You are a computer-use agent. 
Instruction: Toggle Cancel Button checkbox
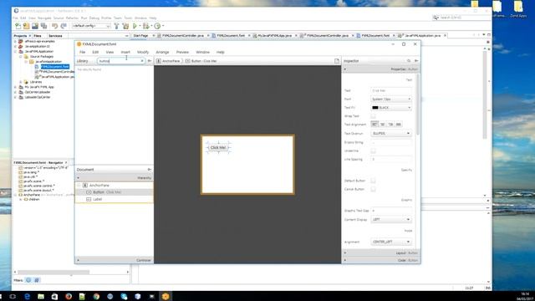point(373,189)
